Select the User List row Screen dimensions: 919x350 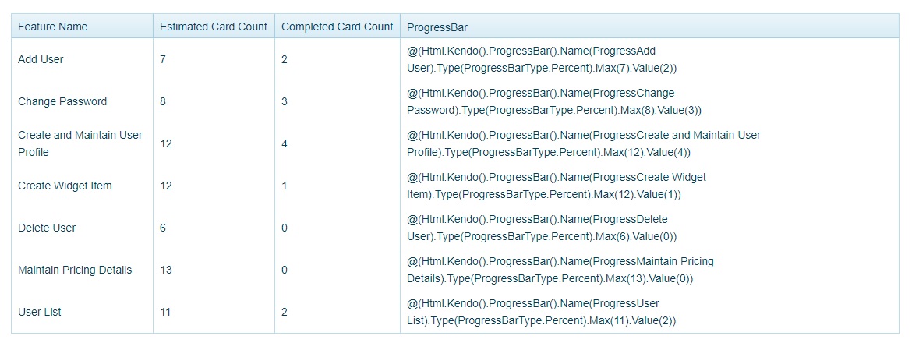(x=40, y=312)
